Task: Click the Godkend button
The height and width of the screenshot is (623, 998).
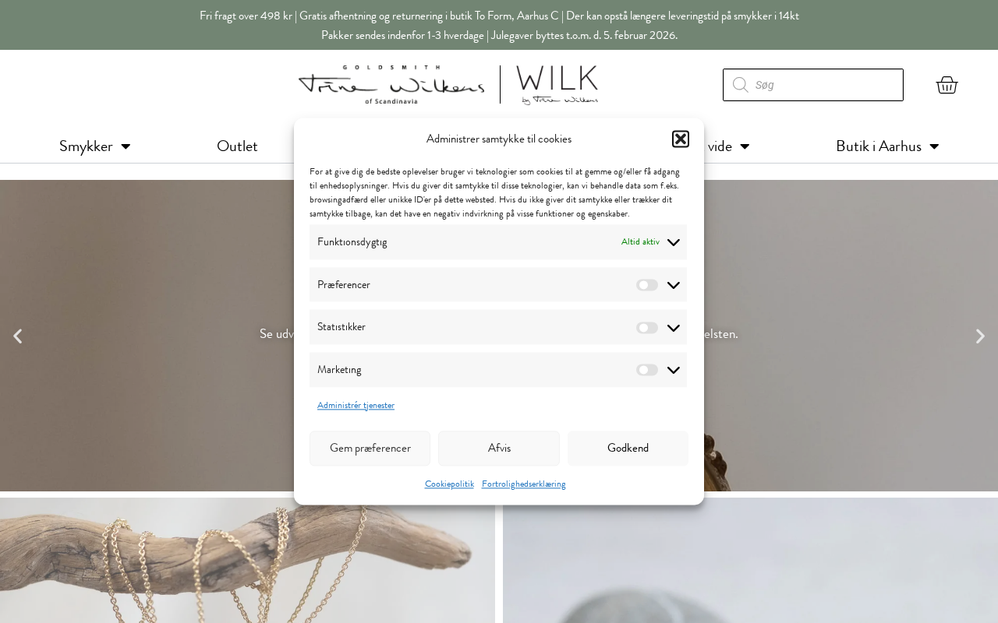Action: [x=628, y=449]
